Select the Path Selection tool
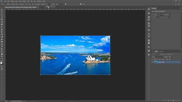The height and width of the screenshot is (102, 182). point(2,49)
